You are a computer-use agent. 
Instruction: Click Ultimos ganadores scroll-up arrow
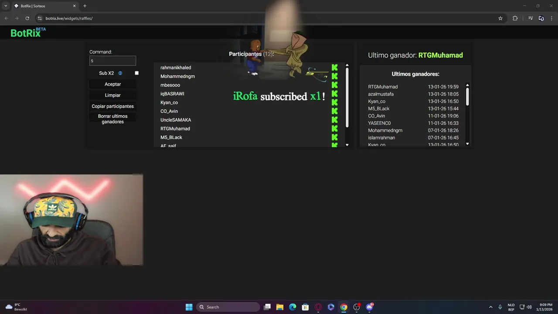click(467, 85)
